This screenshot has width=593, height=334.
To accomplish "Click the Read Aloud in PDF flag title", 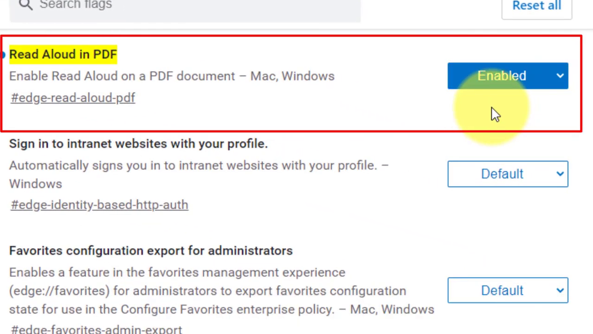I will 63,54.
